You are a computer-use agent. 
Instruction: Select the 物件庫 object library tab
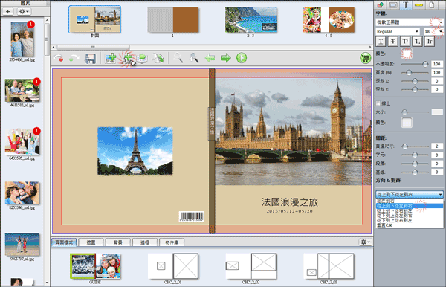click(x=172, y=242)
